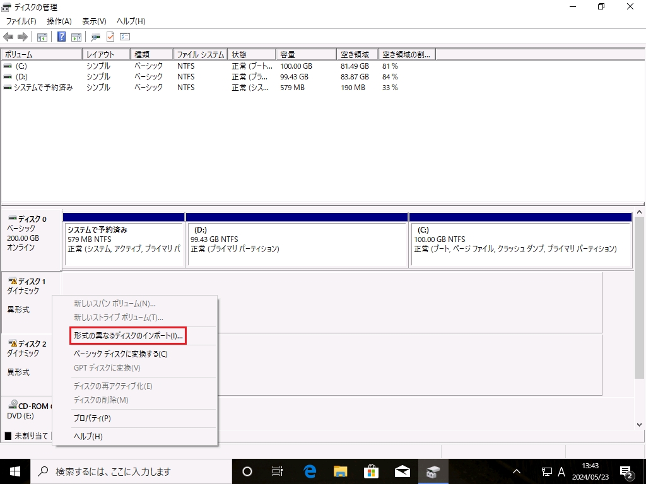Toggle the console tree pane icon
The height and width of the screenshot is (484, 646).
42,36
